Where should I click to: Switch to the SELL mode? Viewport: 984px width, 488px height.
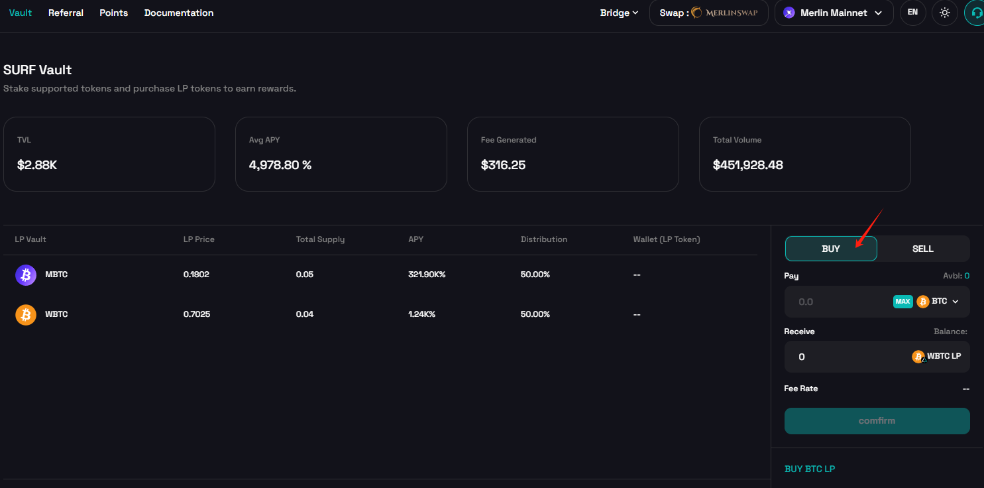pyautogui.click(x=922, y=249)
